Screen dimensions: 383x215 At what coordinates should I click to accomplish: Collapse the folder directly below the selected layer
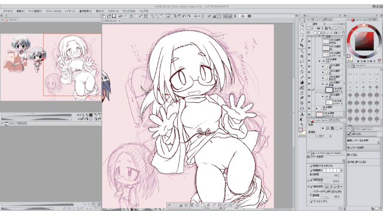[x=323, y=96]
